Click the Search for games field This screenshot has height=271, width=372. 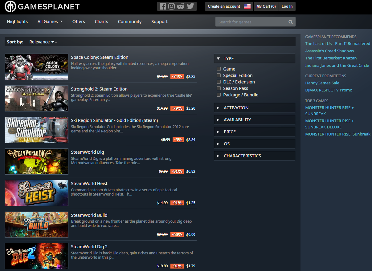(x=251, y=22)
